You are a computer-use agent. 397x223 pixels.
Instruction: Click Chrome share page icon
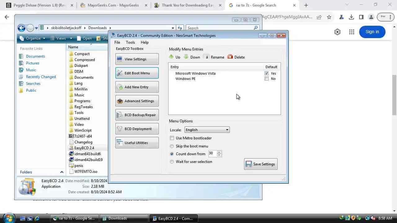[x=319, y=17]
